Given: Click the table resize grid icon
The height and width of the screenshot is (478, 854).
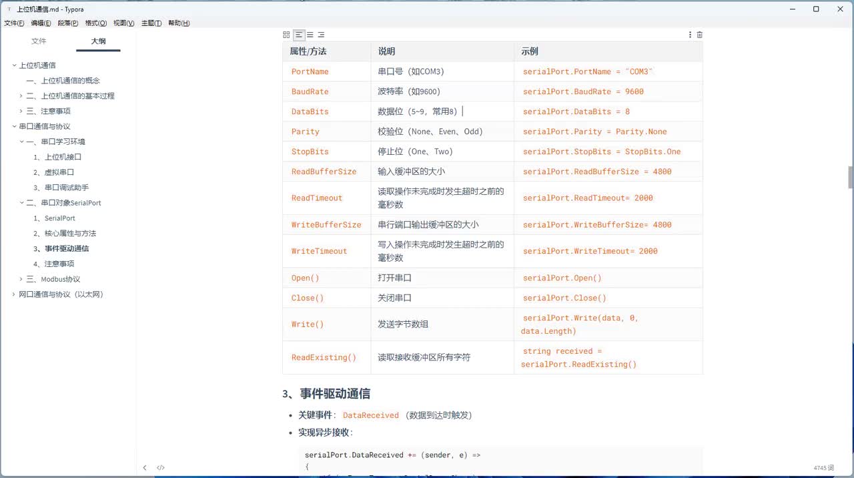Looking at the screenshot, I should pos(286,35).
